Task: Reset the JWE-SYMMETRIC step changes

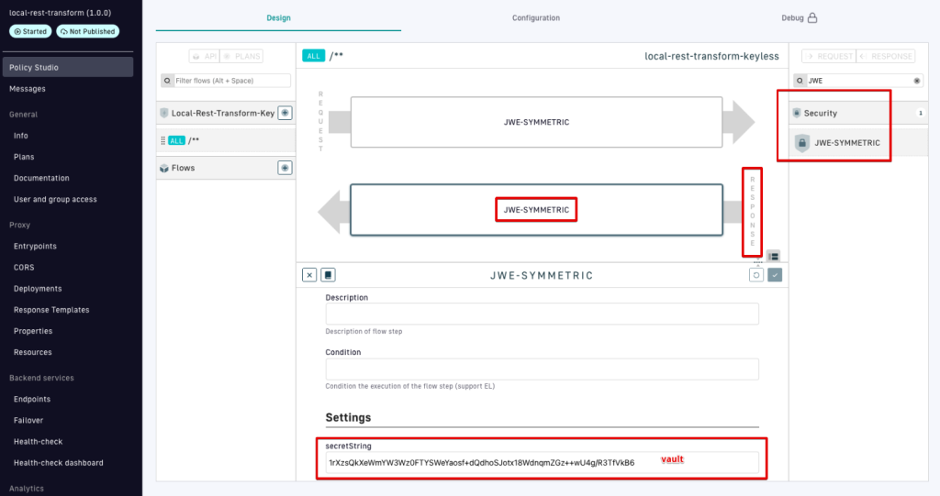Action: [756, 275]
